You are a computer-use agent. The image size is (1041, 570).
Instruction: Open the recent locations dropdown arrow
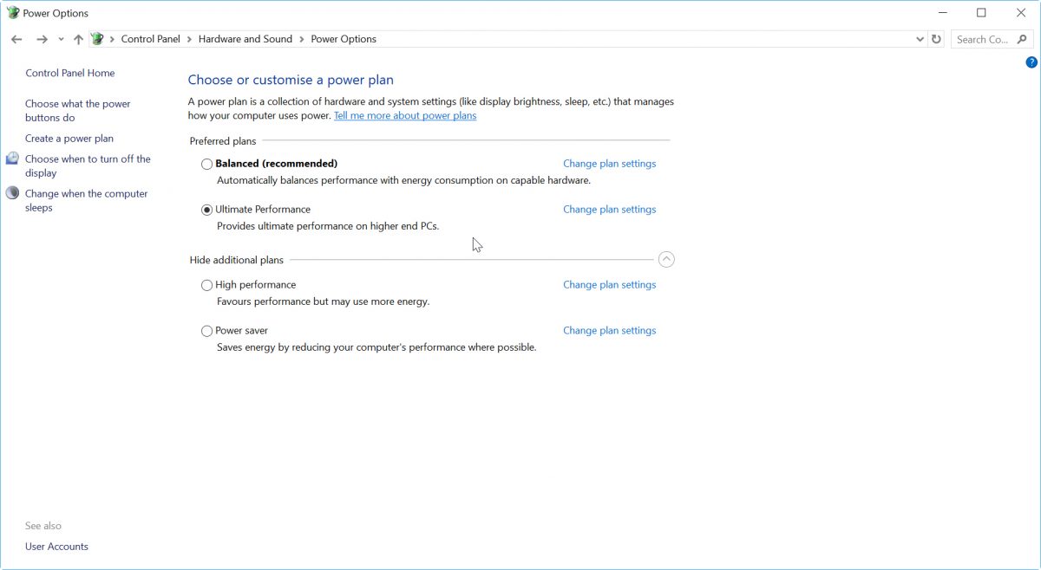pyautogui.click(x=61, y=39)
